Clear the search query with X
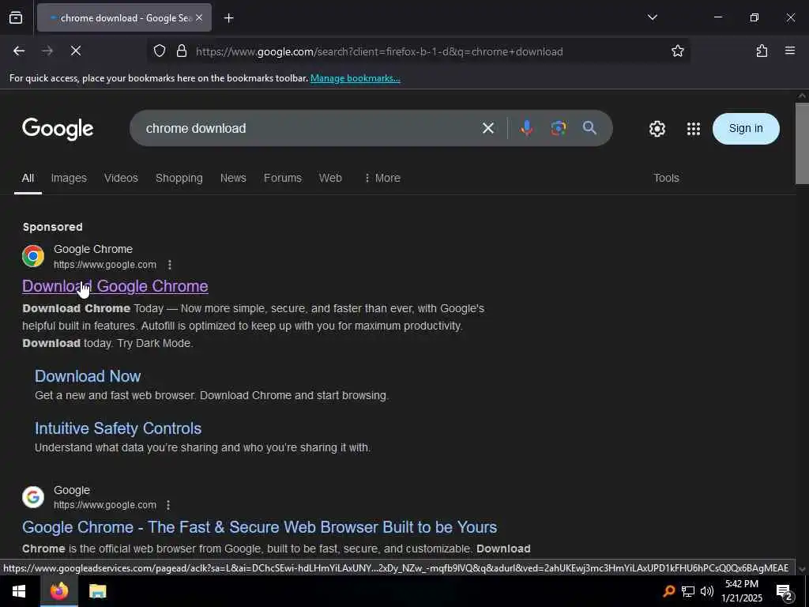This screenshot has width=809, height=607. pyautogui.click(x=488, y=128)
